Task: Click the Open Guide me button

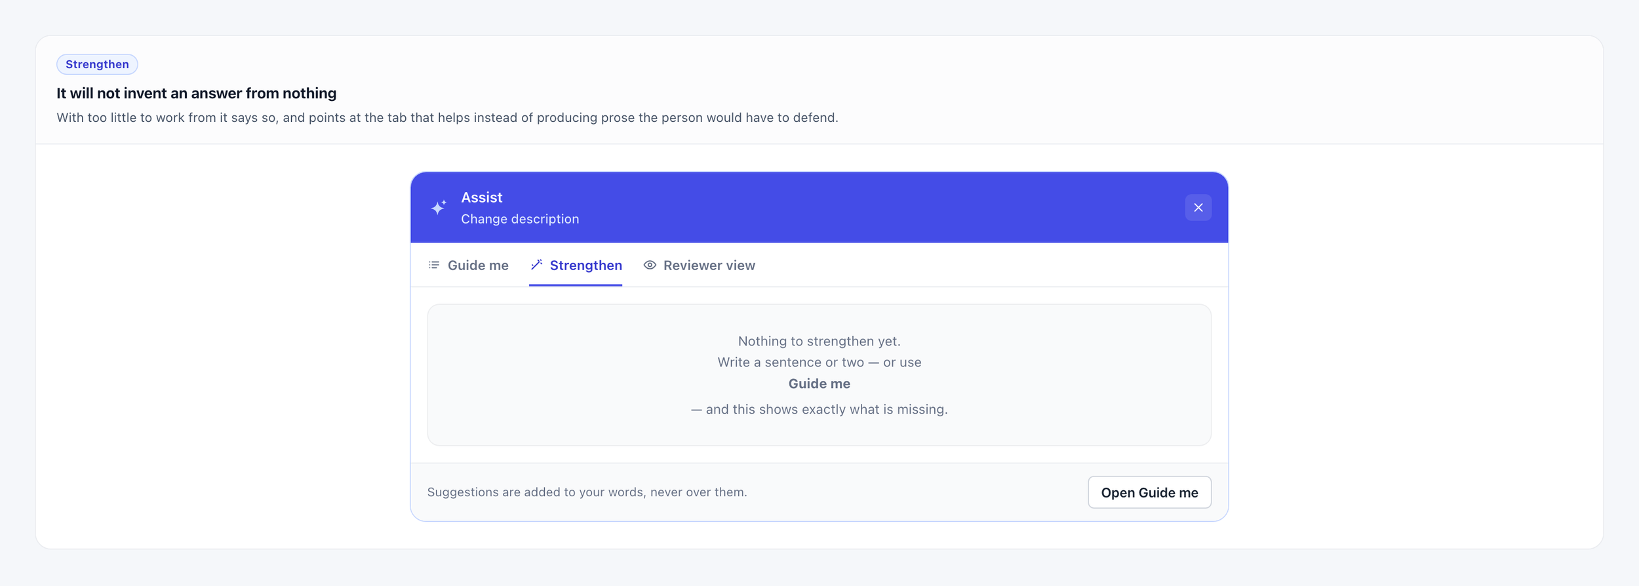Action: tap(1149, 492)
